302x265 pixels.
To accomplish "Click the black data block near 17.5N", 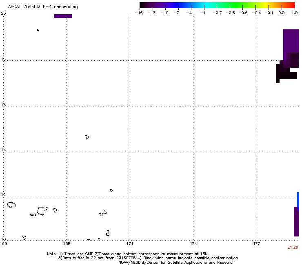I will click(286, 75).
